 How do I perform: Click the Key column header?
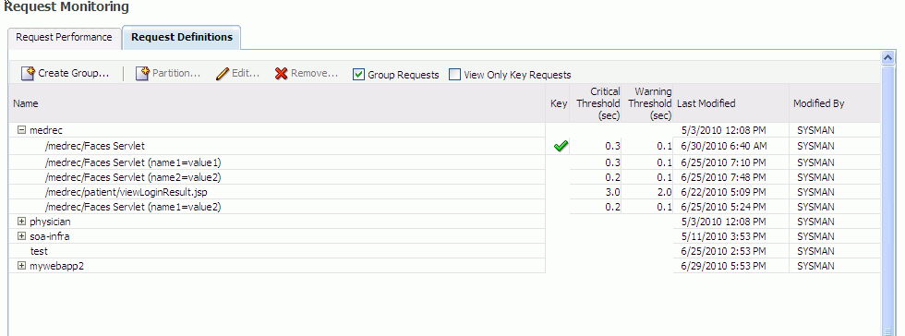pos(559,104)
